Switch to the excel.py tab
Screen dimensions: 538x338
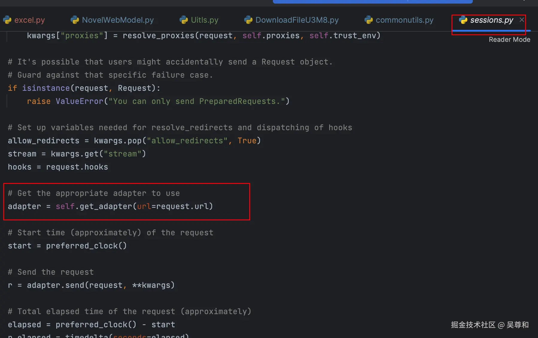[29, 20]
